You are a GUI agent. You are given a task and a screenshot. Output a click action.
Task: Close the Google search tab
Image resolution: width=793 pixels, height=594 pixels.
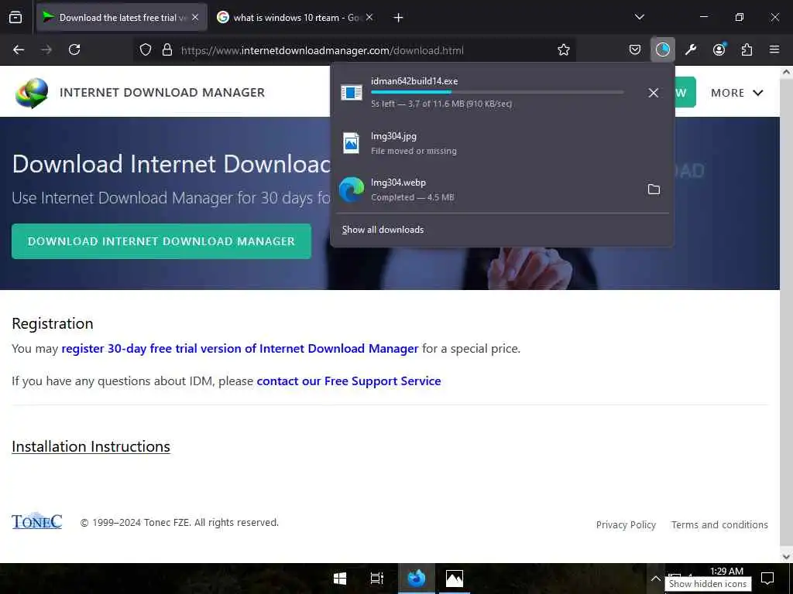pyautogui.click(x=369, y=17)
